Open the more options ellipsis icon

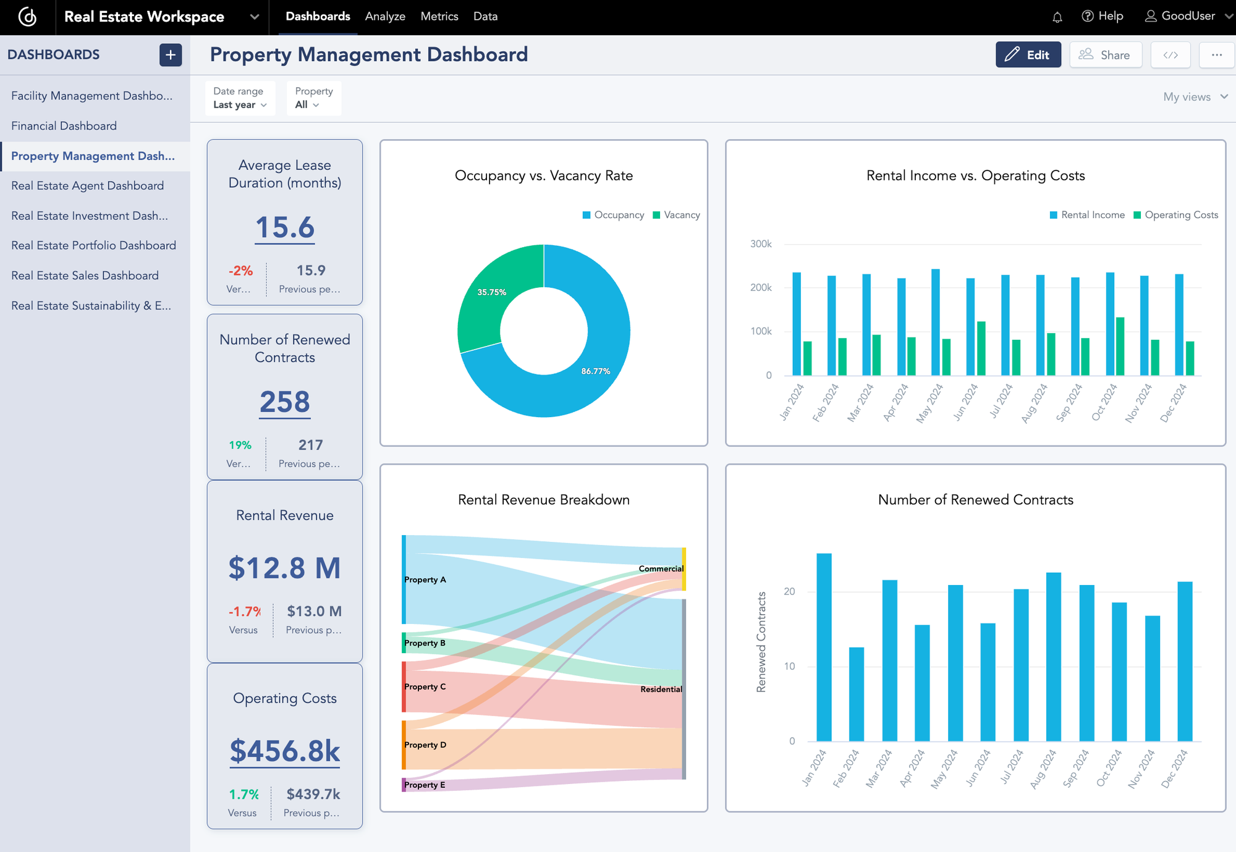pyautogui.click(x=1216, y=55)
